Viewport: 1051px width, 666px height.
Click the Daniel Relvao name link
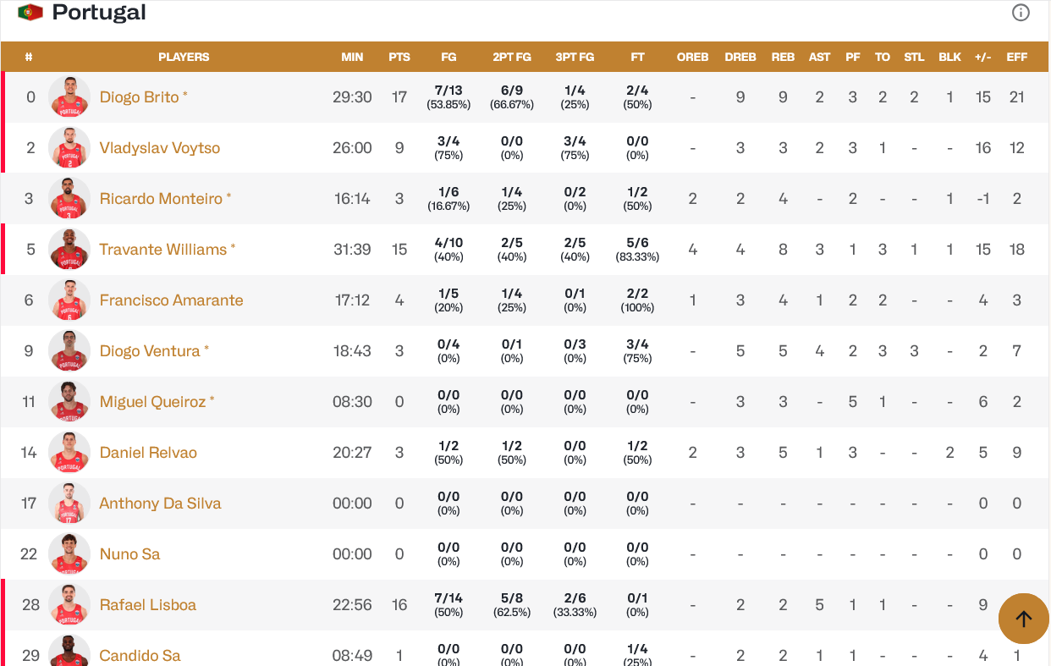[148, 453]
